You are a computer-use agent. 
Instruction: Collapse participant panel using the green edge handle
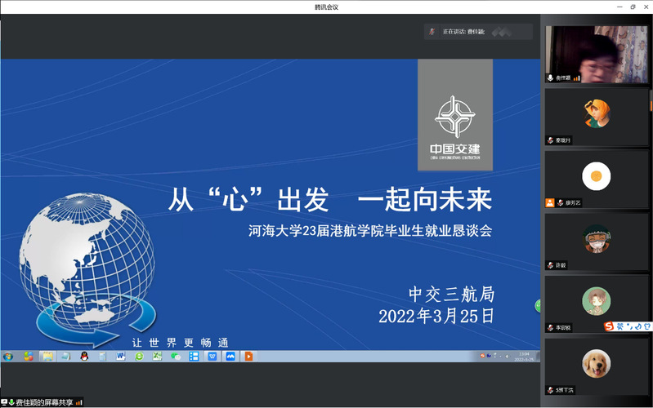point(538,305)
